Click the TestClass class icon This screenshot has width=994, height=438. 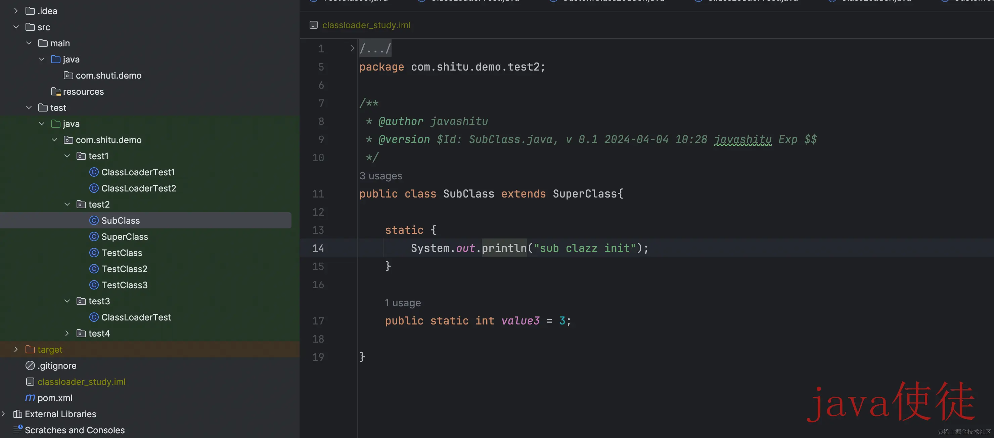pos(94,253)
